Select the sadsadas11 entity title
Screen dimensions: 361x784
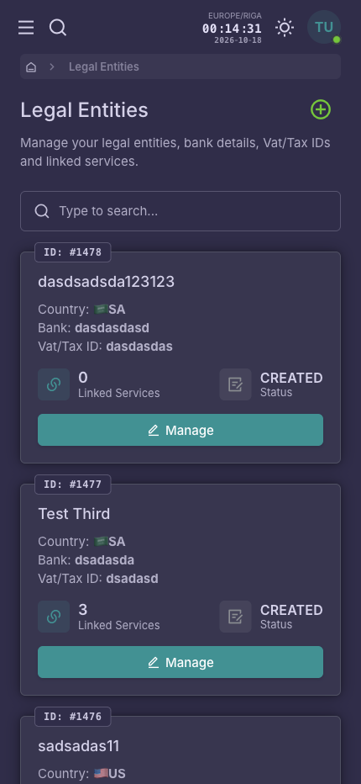click(x=79, y=746)
